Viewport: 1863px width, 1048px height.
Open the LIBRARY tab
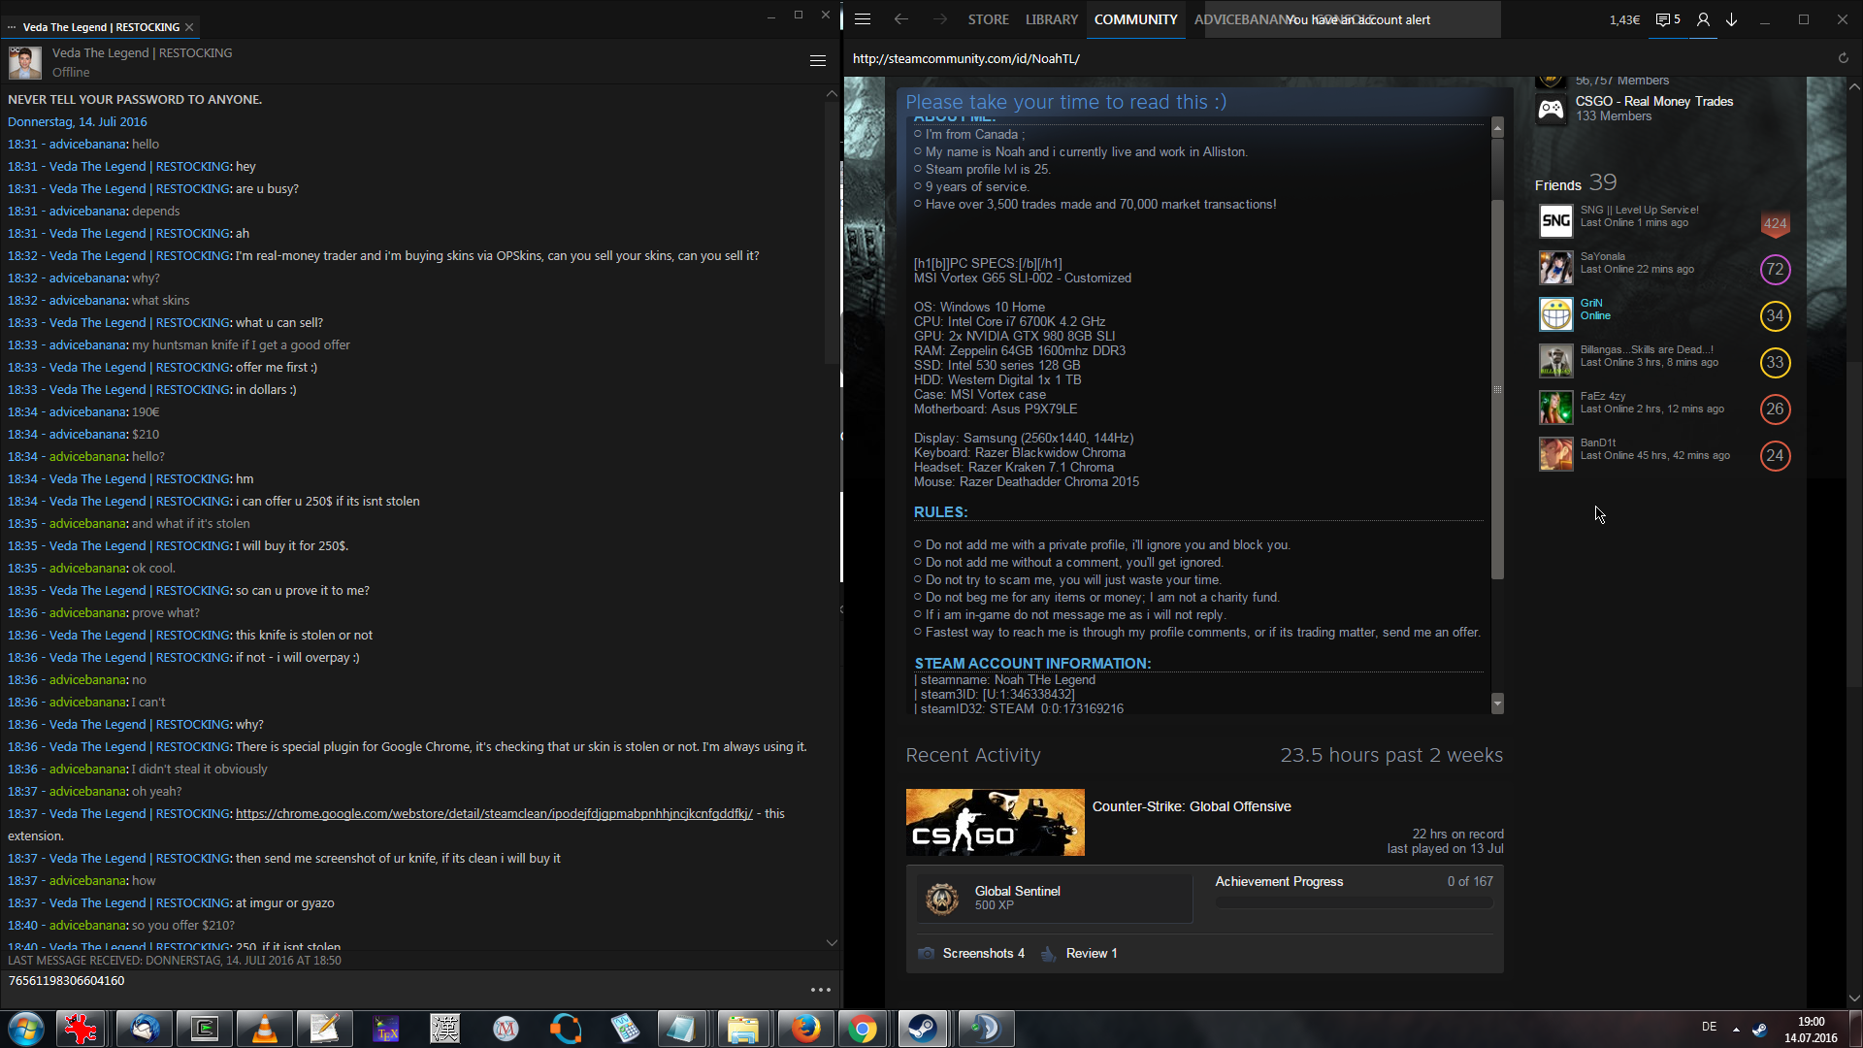click(x=1051, y=19)
